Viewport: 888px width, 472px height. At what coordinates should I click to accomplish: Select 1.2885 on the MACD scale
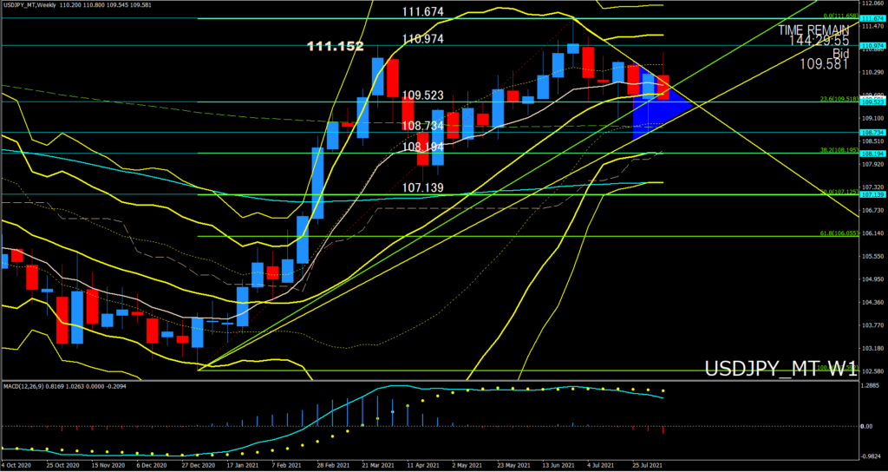click(871, 385)
